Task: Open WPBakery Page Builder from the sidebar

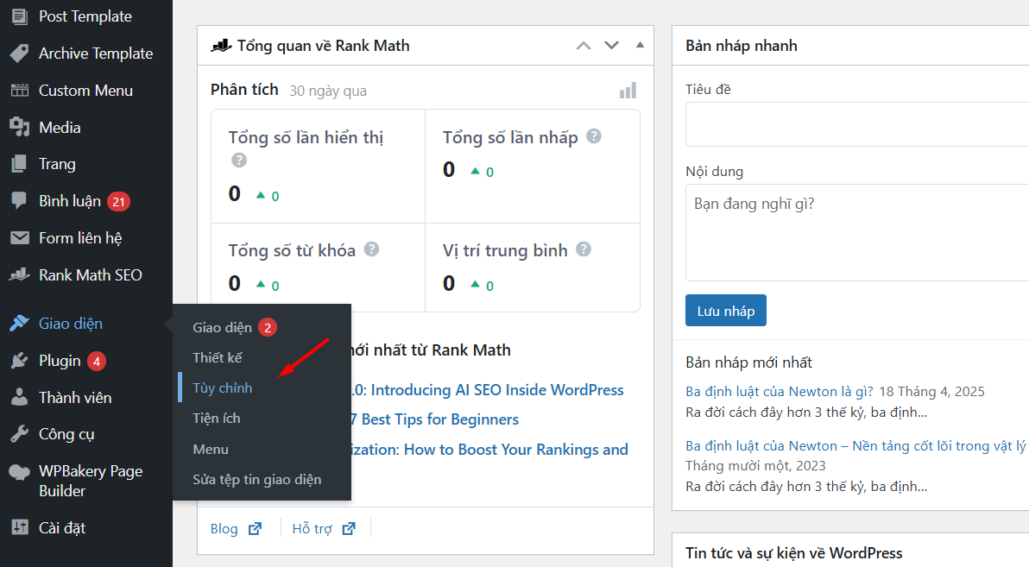Action: pyautogui.click(x=76, y=480)
